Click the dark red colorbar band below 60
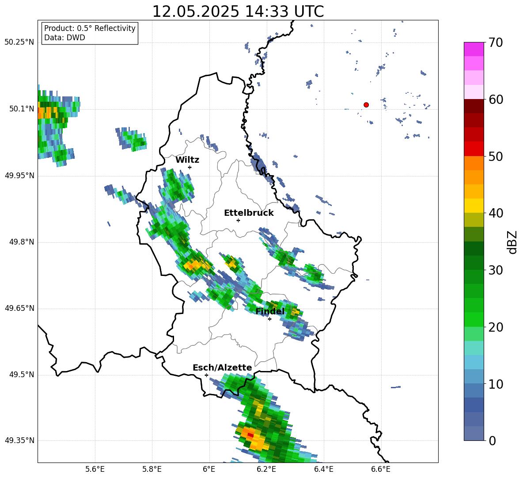This screenshot has height=478, width=523. click(474, 106)
